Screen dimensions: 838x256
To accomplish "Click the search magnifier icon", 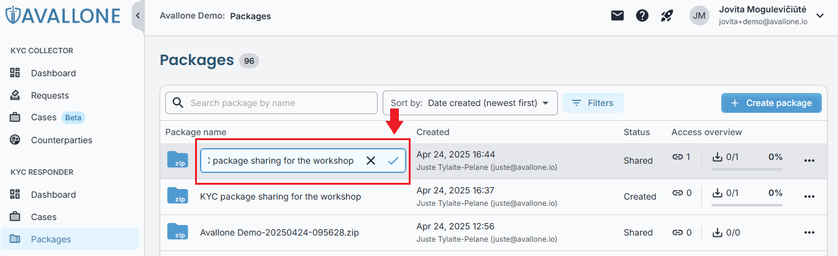I will point(178,103).
